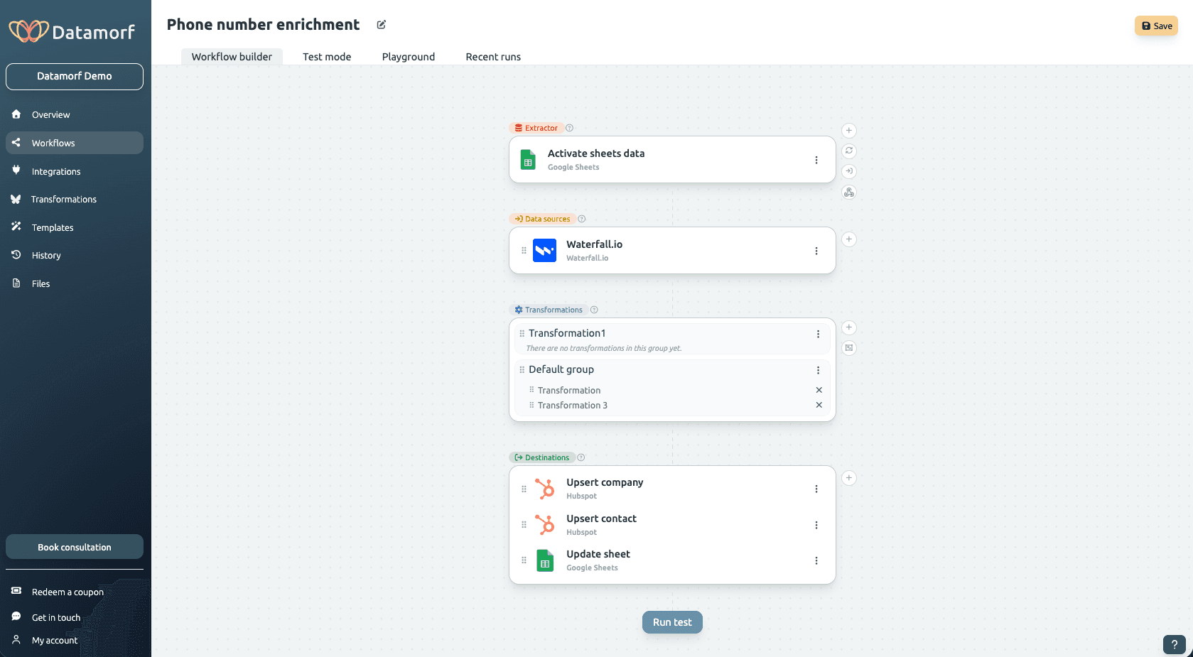
Task: Click the Transformations section label above the groups
Action: pos(549,310)
